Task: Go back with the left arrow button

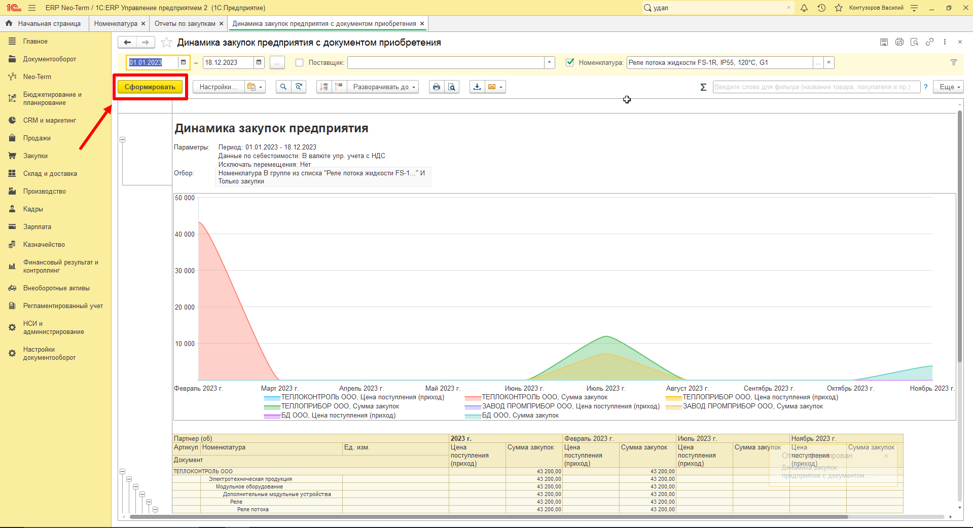Action: (x=128, y=43)
